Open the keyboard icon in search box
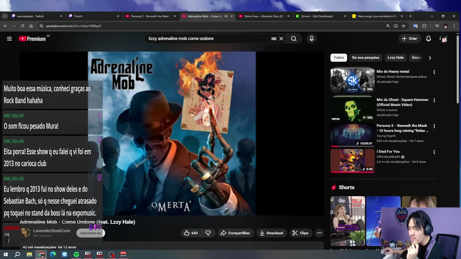This screenshot has width=461, height=259. click(x=274, y=38)
